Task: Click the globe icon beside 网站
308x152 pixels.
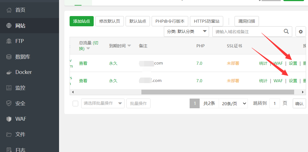Action: (x=9, y=26)
